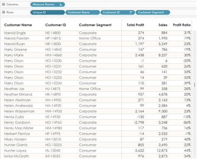Click the Profit Ratio column header
Image resolution: width=197 pixels, height=159 pixels.
182,25
